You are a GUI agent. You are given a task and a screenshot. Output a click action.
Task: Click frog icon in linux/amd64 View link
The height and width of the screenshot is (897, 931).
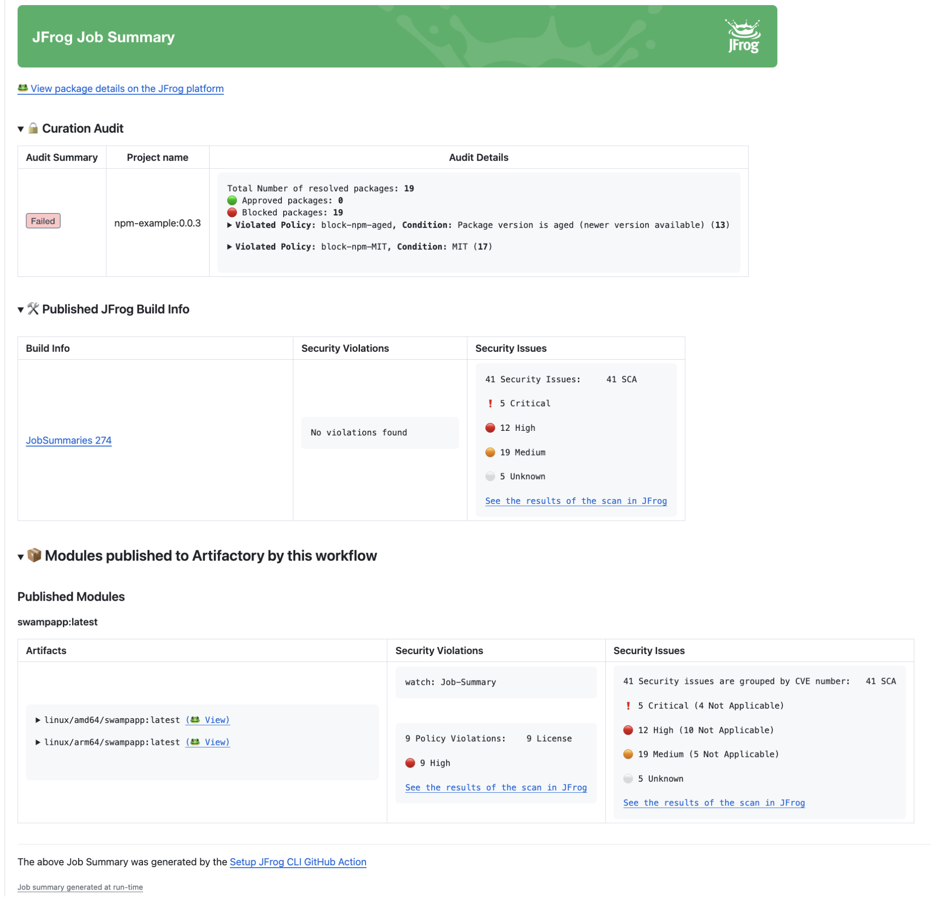pos(195,719)
